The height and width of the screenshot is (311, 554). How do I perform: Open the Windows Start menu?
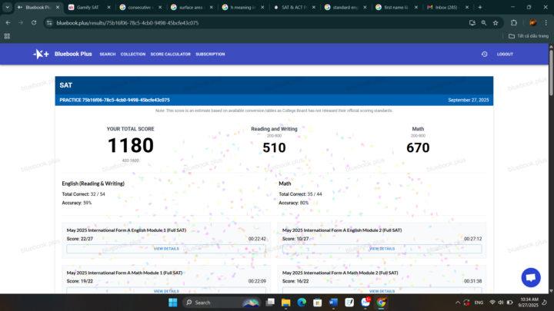173,303
